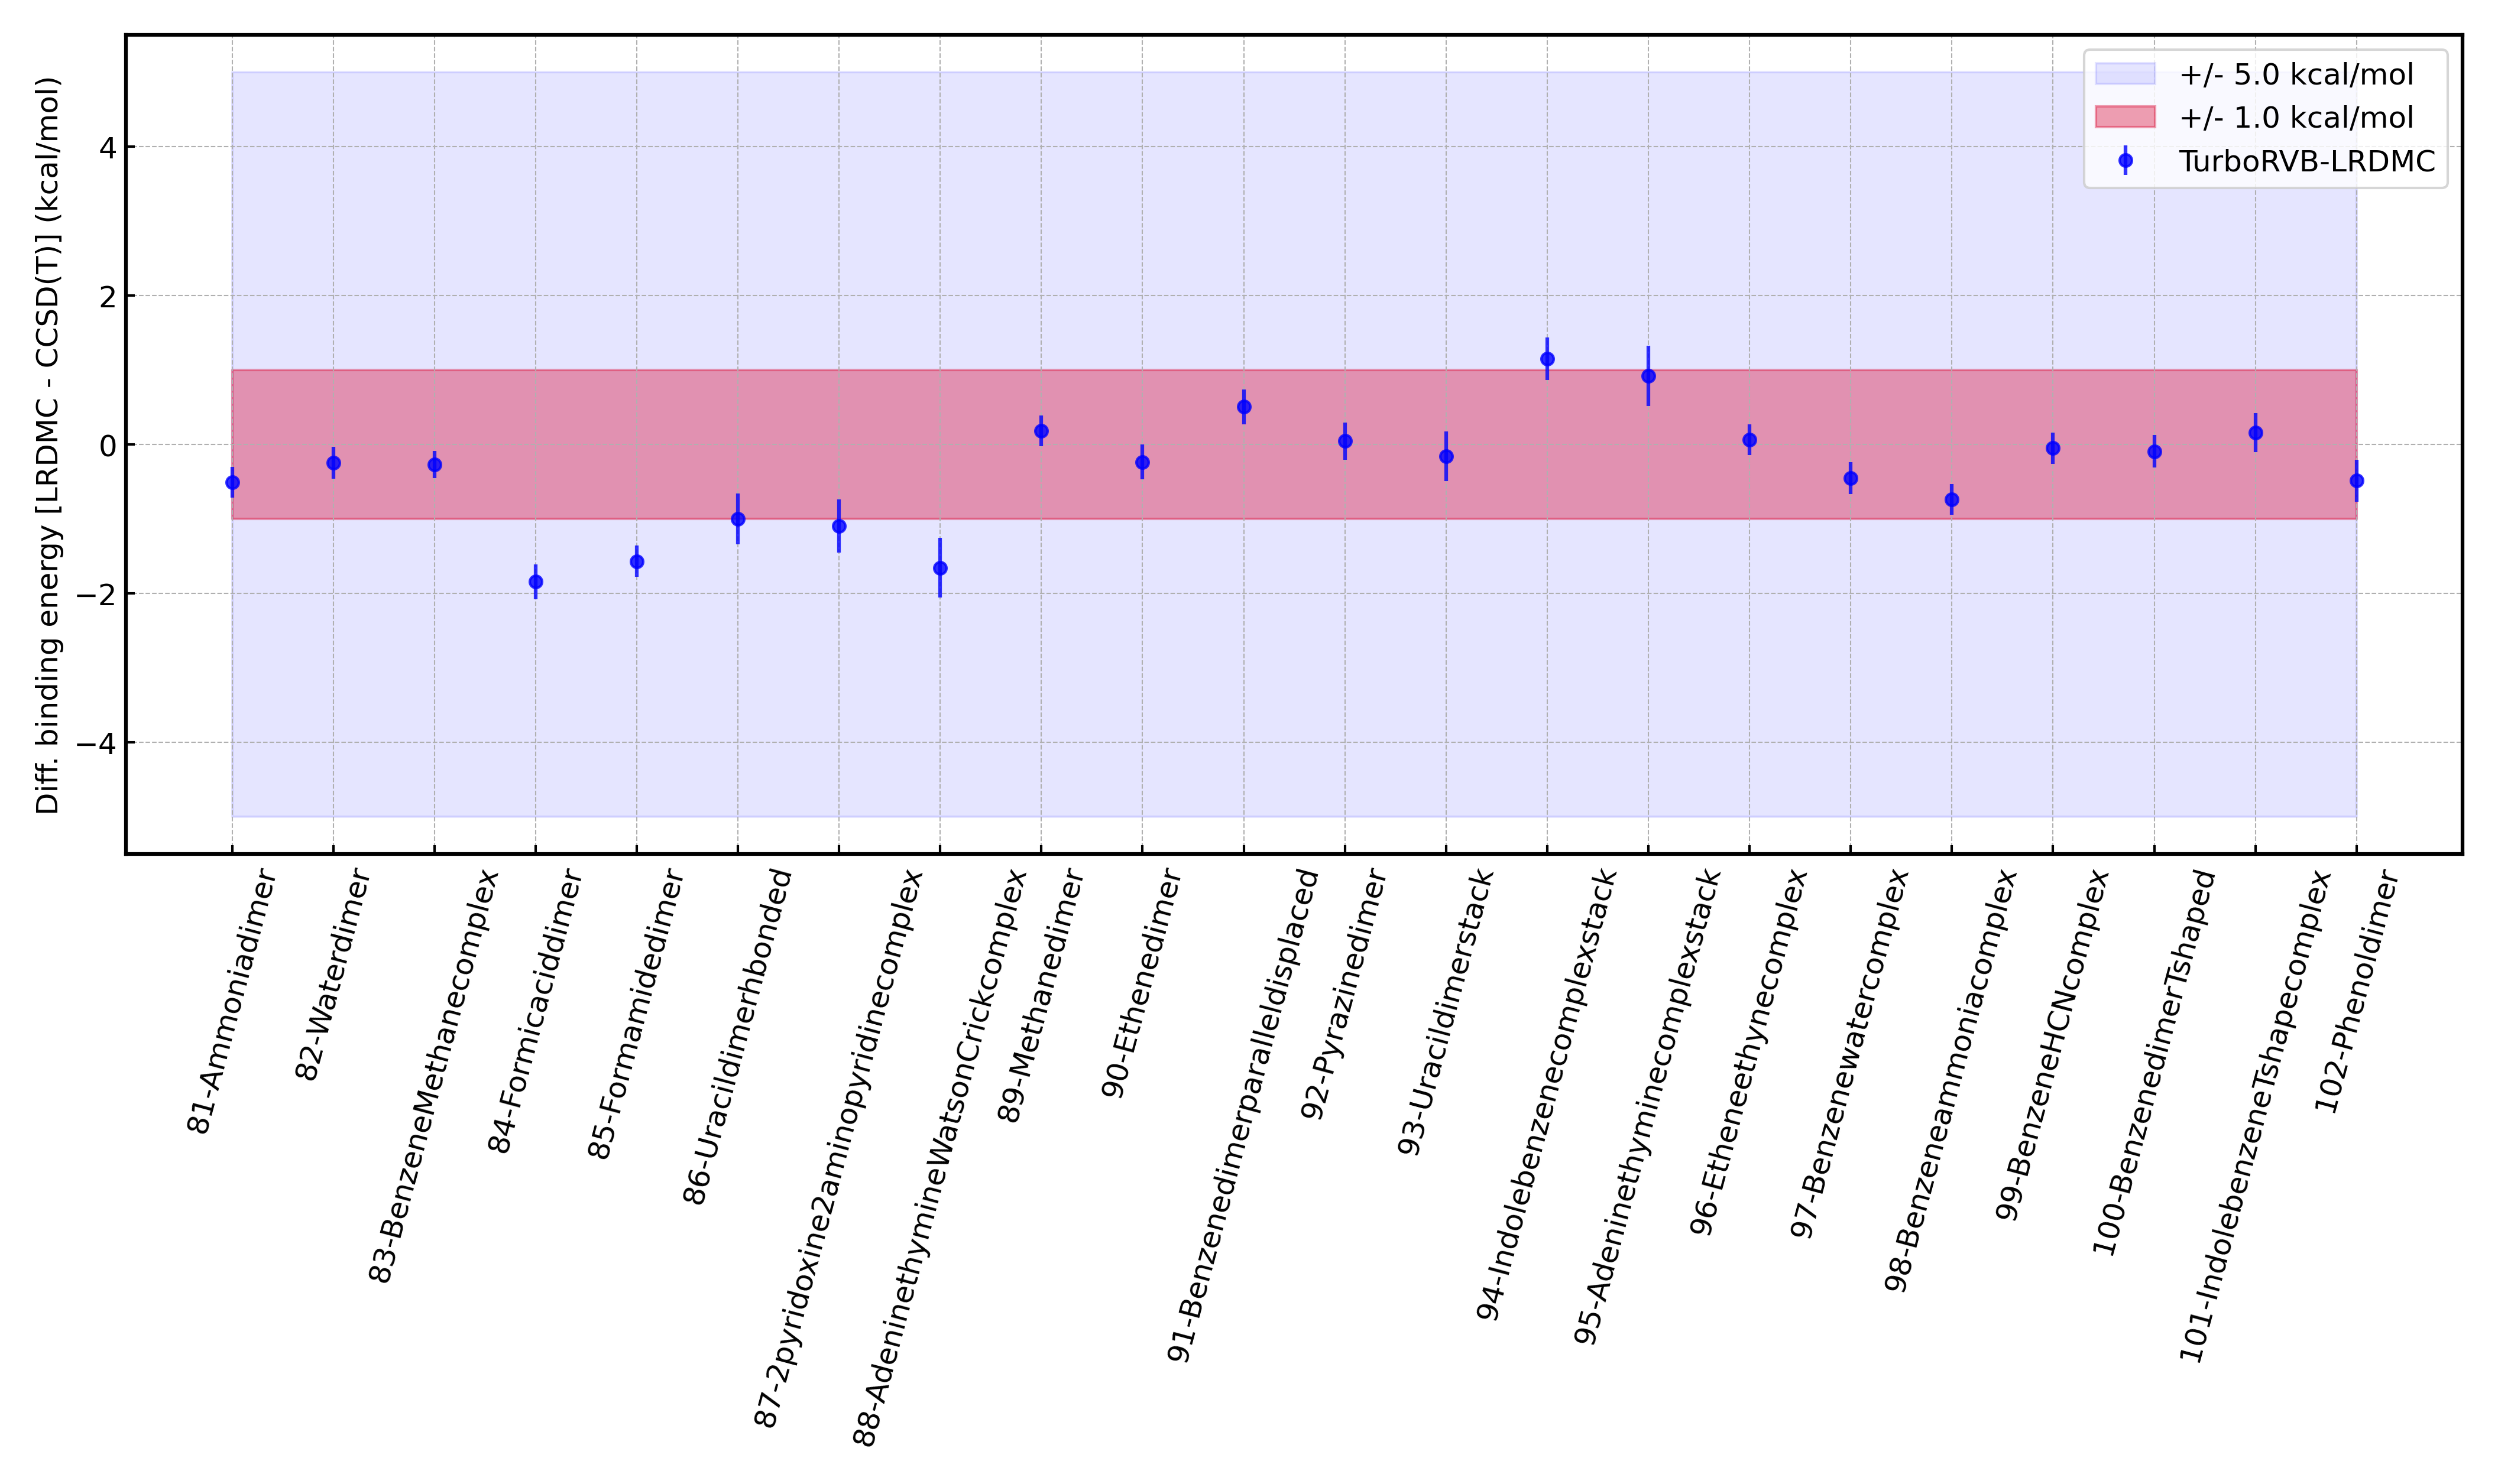This screenshot has height=1484, width=2498.
Task: Click the +/- 1.0 kcal/mol legend swatch
Action: pyautogui.click(x=2125, y=117)
